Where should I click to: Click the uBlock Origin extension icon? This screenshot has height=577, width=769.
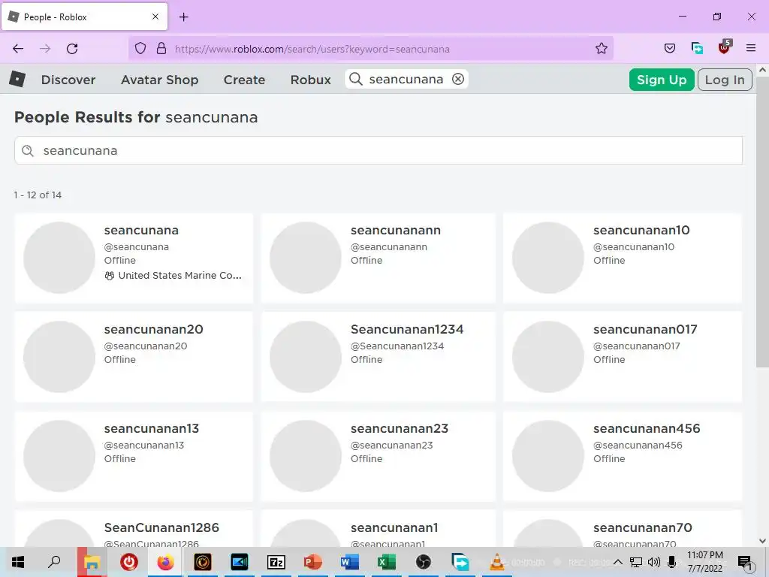point(725,47)
